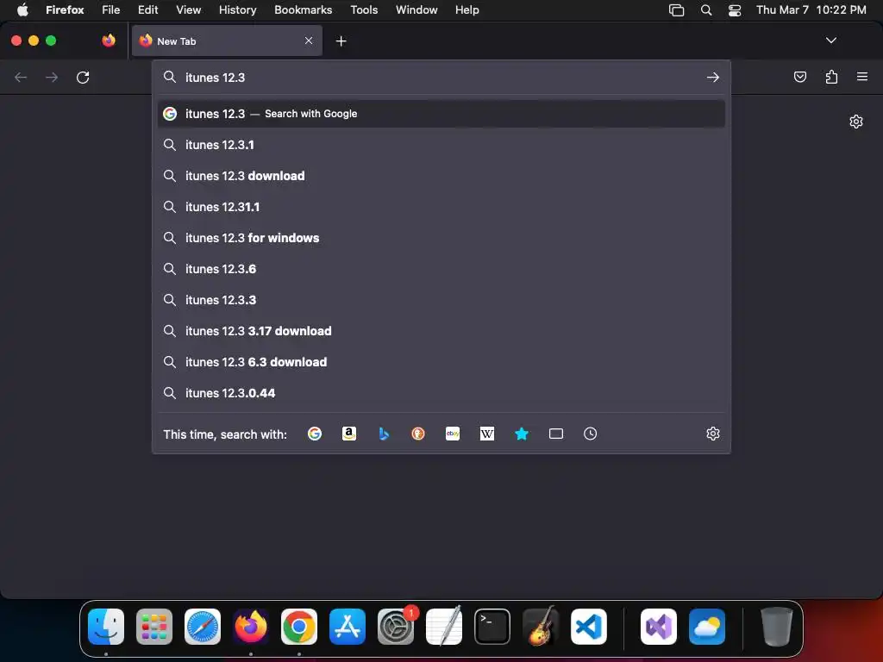Viewport: 883px width, 662px height.
Task: Personalize New Tab gear icon
Action: 856,122
